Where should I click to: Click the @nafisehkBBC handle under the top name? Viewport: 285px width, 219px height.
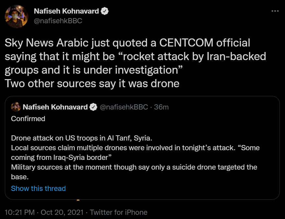click(58, 21)
